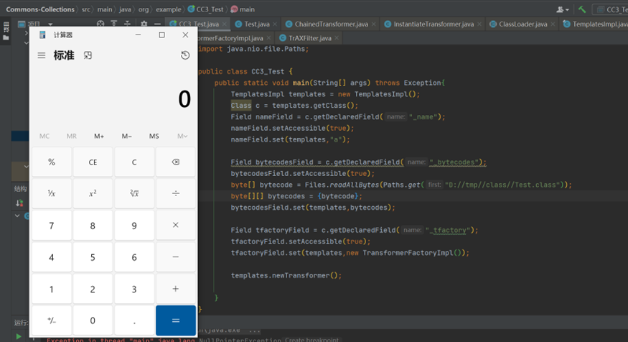Click the Commons-Collections breadcrumb
The width and height of the screenshot is (628, 342).
(x=40, y=9)
